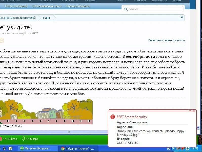Click the 8 сен 2012 post date
This screenshot has width=202, height=152.
tap(31, 33)
